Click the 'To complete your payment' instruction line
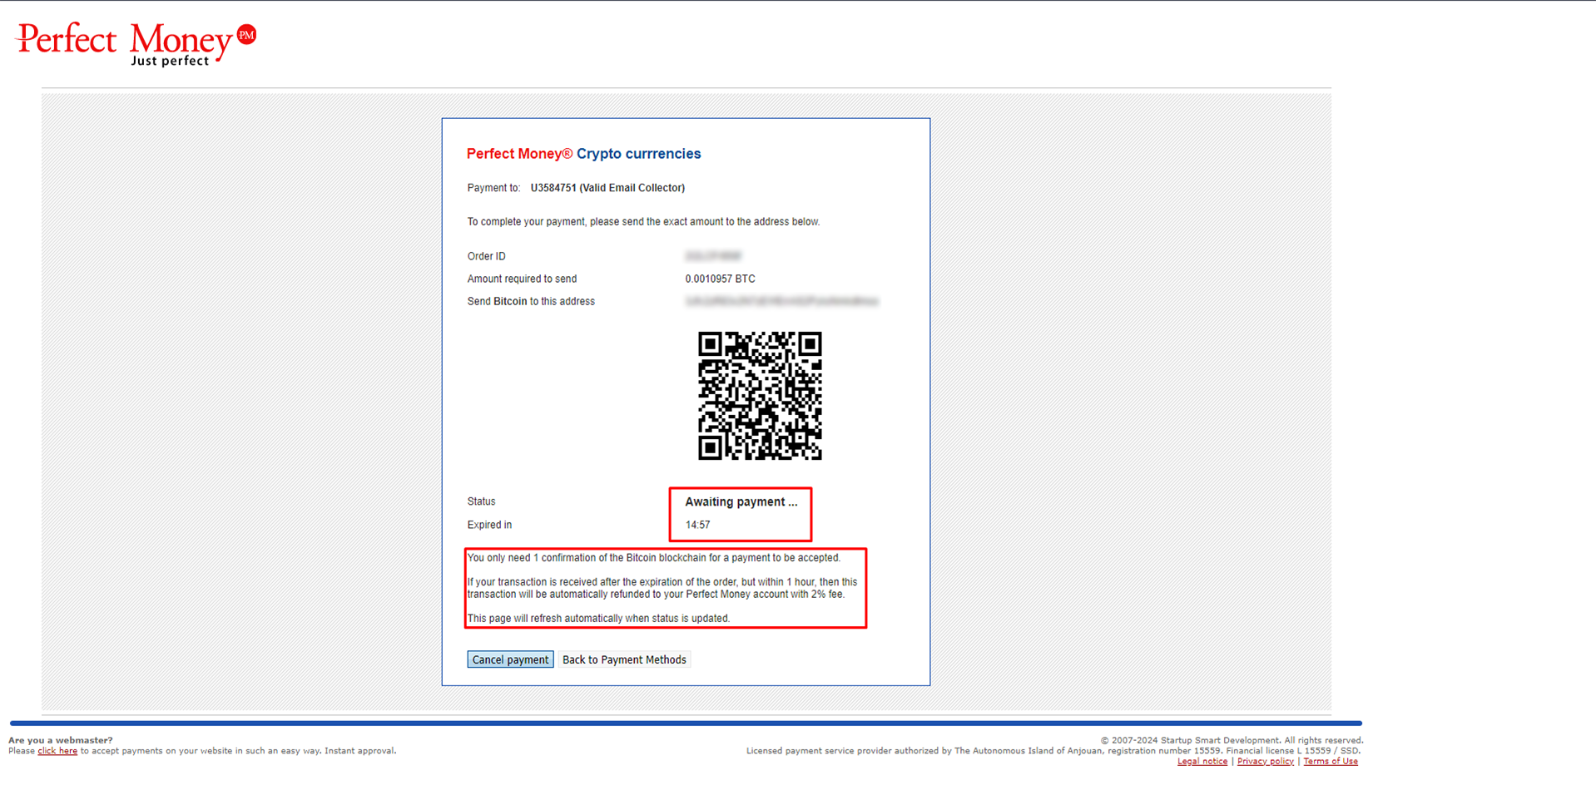This screenshot has height=790, width=1596. pyautogui.click(x=643, y=222)
